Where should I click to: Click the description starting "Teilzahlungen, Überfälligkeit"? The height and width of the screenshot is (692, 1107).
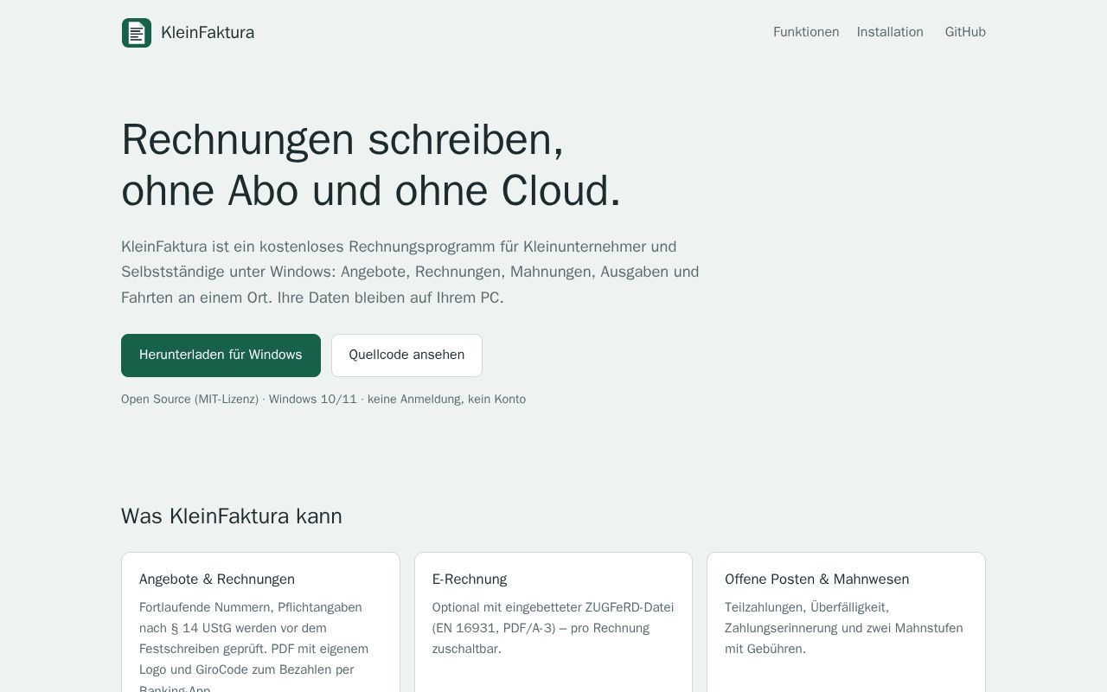coord(846,628)
